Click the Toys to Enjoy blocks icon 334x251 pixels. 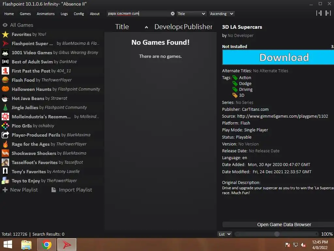[5, 180]
